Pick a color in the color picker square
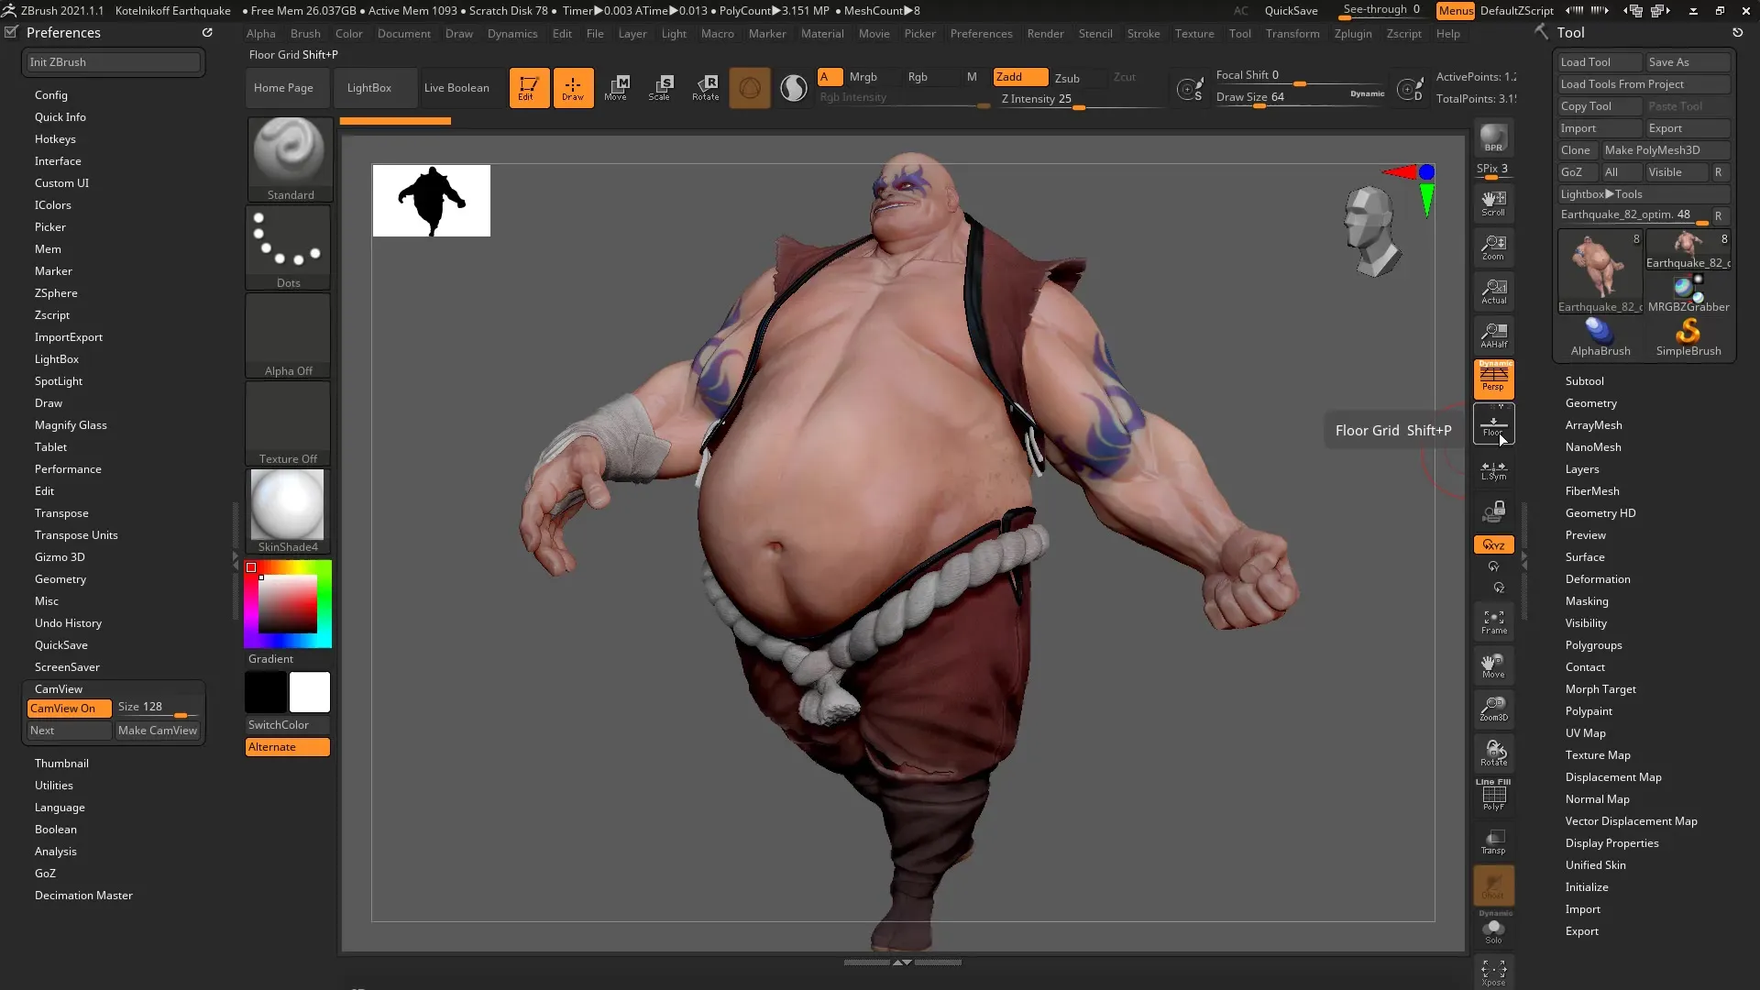The height and width of the screenshot is (990, 1760). [x=287, y=604]
